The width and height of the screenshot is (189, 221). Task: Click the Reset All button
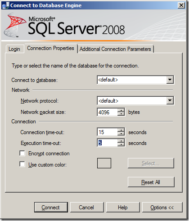coord(151,182)
